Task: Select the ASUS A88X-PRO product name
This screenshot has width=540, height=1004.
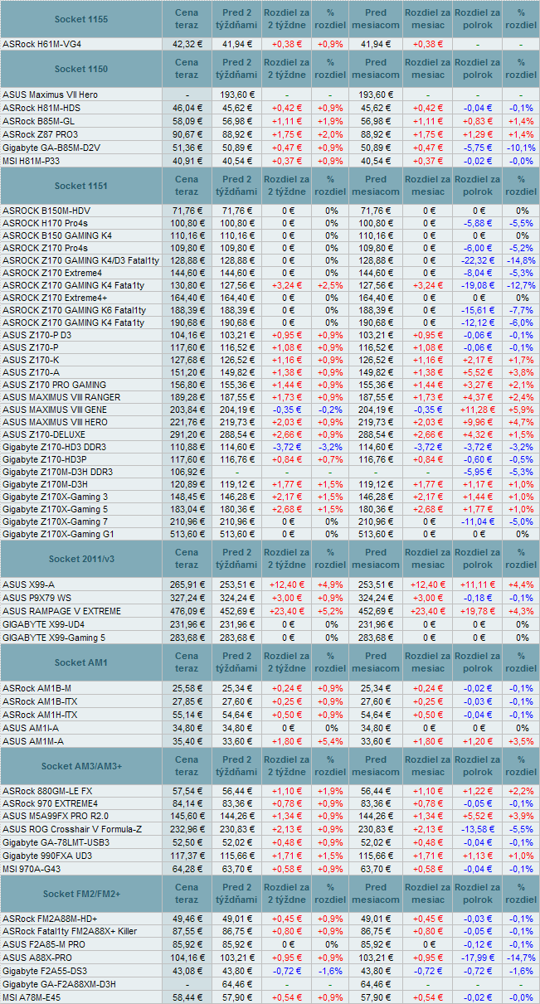Action: click(38, 958)
